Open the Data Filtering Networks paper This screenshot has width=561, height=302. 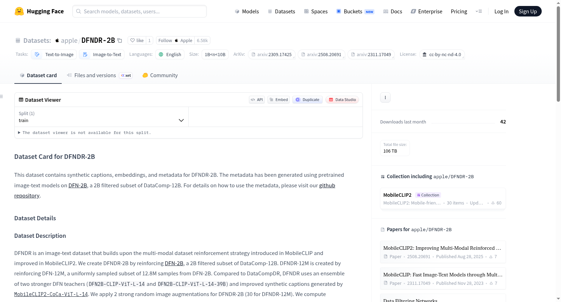click(x=443, y=298)
